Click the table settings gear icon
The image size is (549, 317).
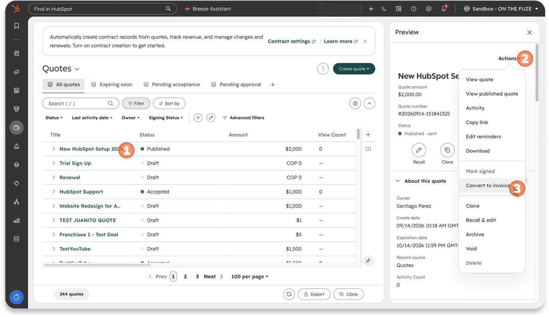click(355, 103)
